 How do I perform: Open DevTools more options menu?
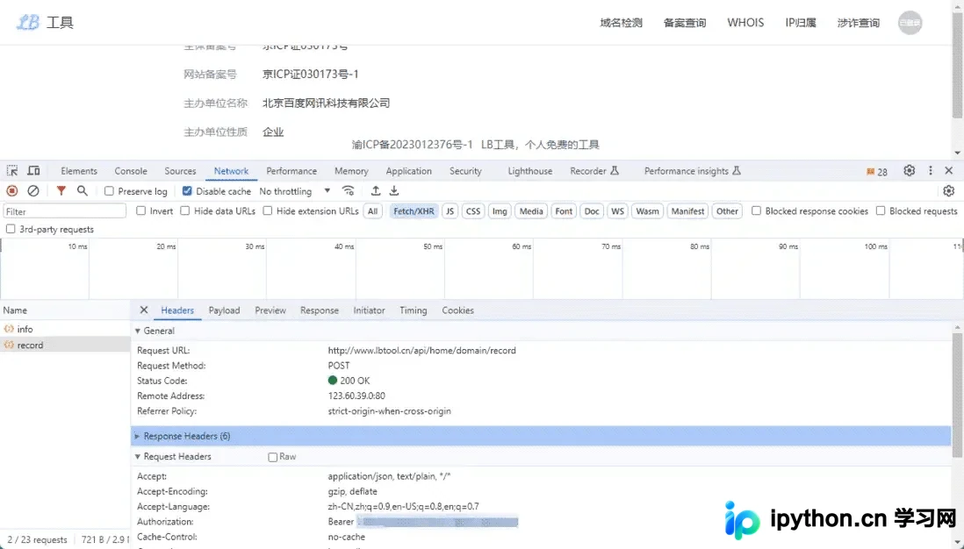pos(930,171)
